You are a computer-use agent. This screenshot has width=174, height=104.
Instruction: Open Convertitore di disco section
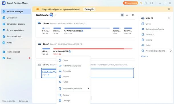pyautogui.click(x=16, y=24)
